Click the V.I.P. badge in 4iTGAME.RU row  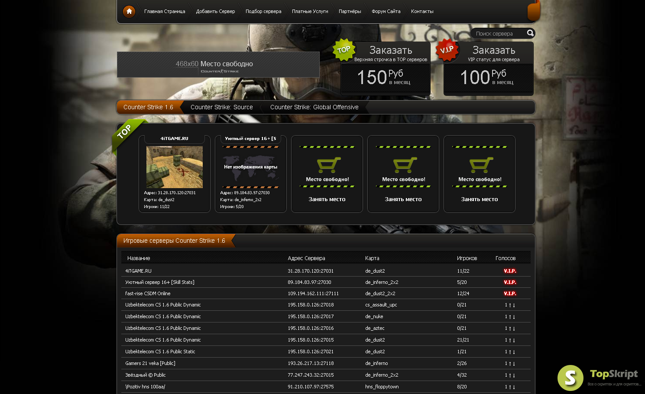tap(510, 271)
